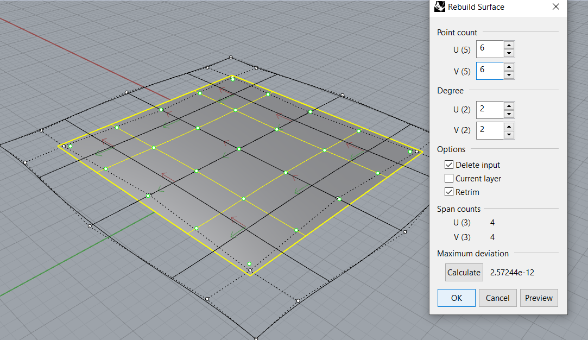
Task: Cancel the Rebuild Surface dialog
Action: [498, 298]
